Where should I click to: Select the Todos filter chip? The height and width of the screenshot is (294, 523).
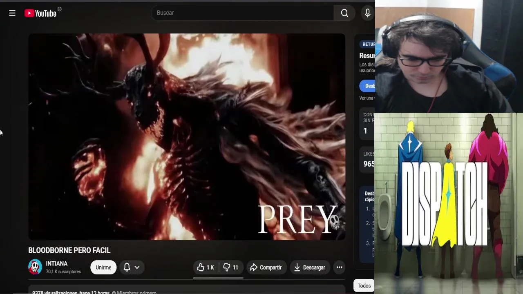[x=364, y=286]
